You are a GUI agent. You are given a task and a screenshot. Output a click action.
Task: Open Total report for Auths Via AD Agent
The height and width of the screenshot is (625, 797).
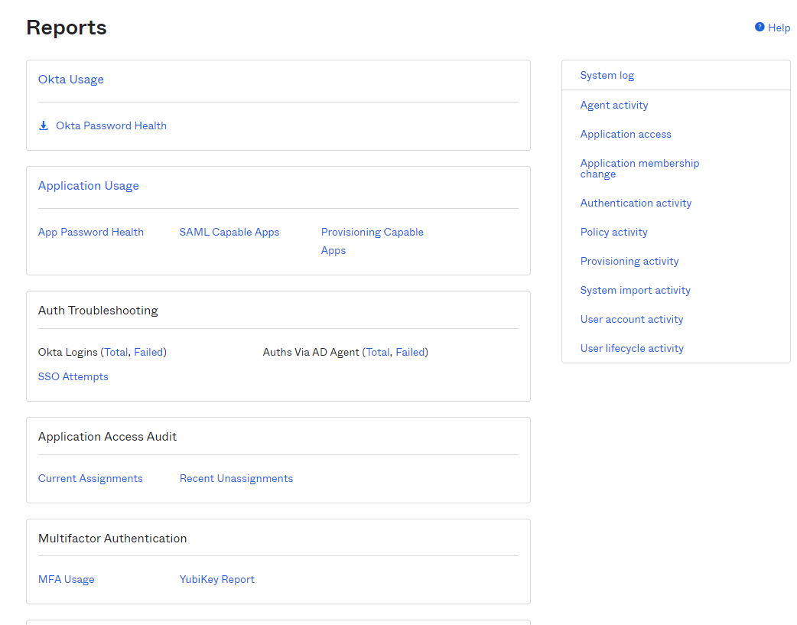pyautogui.click(x=378, y=352)
